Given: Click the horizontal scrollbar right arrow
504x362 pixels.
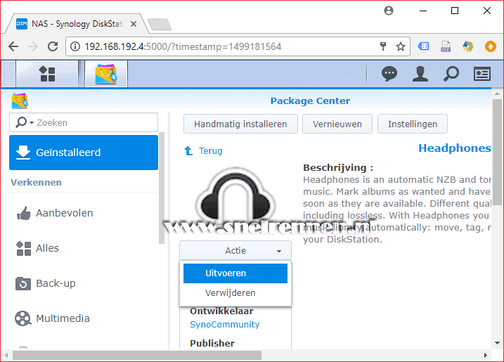Looking at the screenshot, I should 485,355.
